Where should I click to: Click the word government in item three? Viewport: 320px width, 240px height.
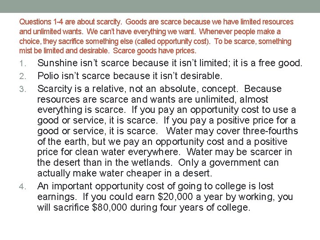click(x=235, y=163)
